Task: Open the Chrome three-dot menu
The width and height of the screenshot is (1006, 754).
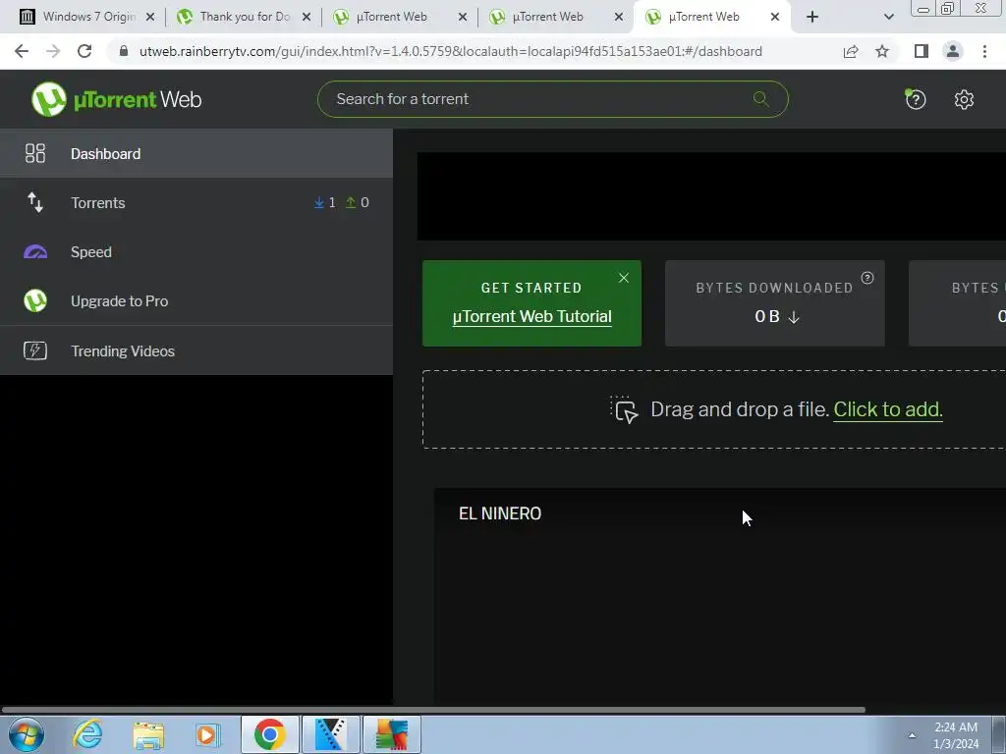Action: [x=984, y=51]
